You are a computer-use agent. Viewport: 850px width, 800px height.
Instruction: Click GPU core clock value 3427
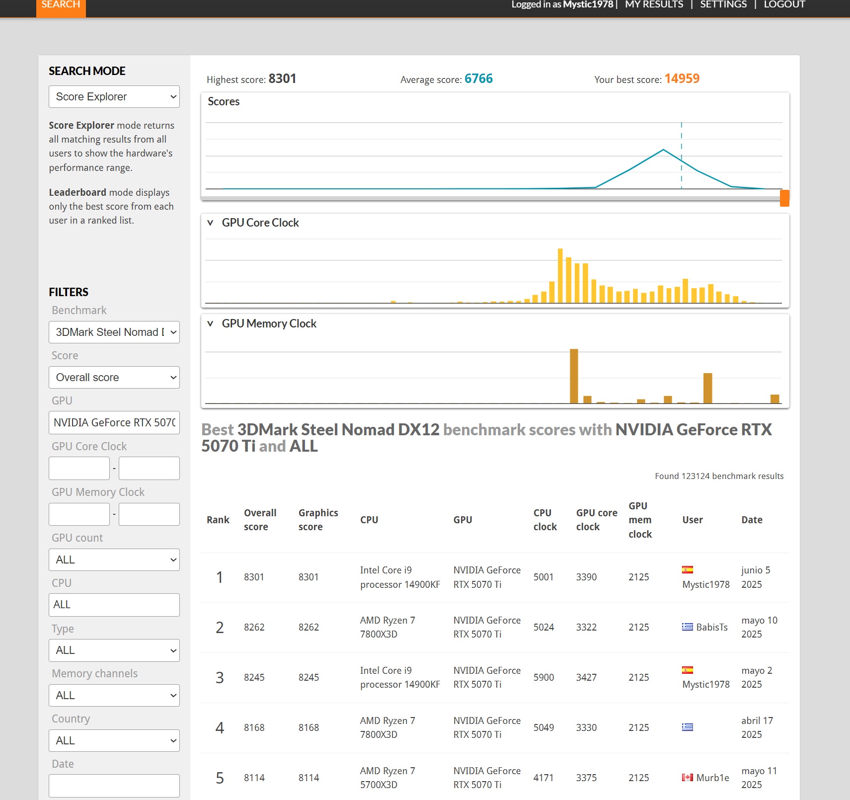pos(586,678)
